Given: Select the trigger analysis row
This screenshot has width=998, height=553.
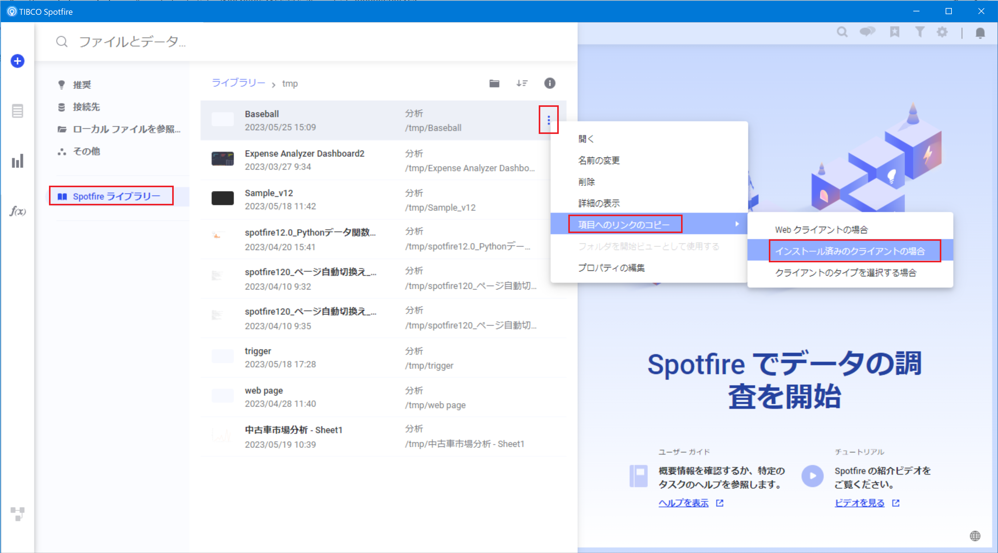Looking at the screenshot, I should point(383,357).
